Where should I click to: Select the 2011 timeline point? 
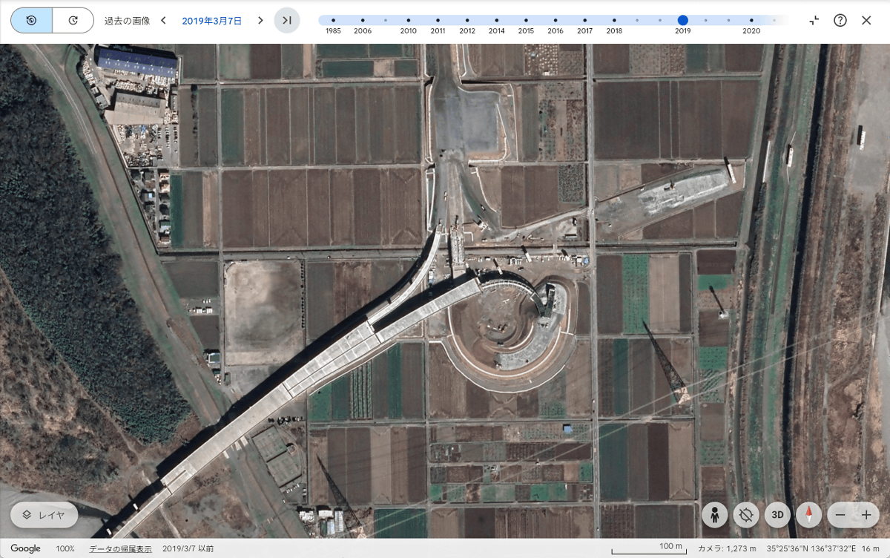(438, 20)
